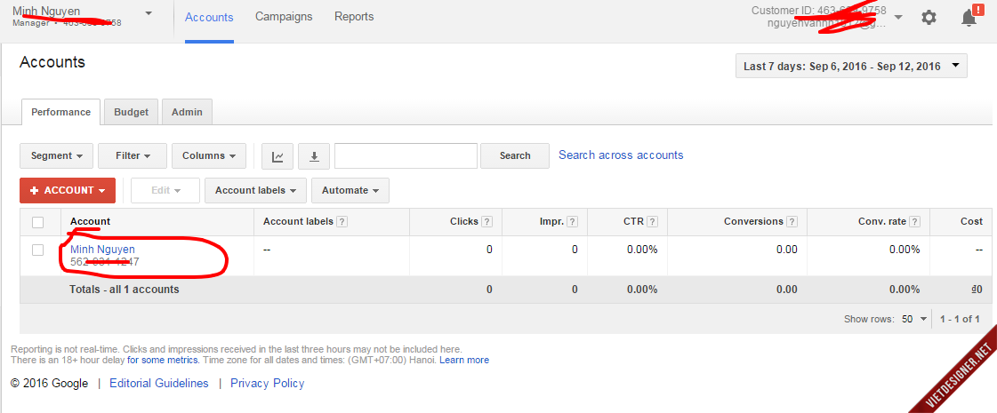997x413 pixels.
Task: Switch to the Performance tab
Action: coord(61,112)
